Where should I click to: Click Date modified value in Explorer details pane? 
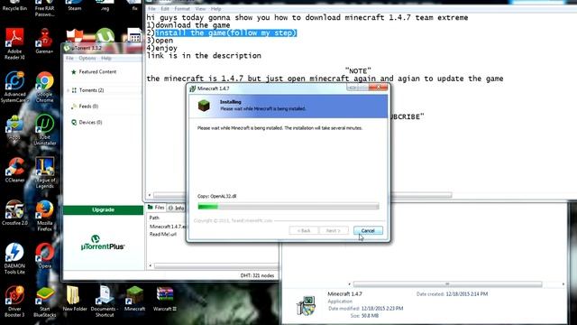(382, 309)
